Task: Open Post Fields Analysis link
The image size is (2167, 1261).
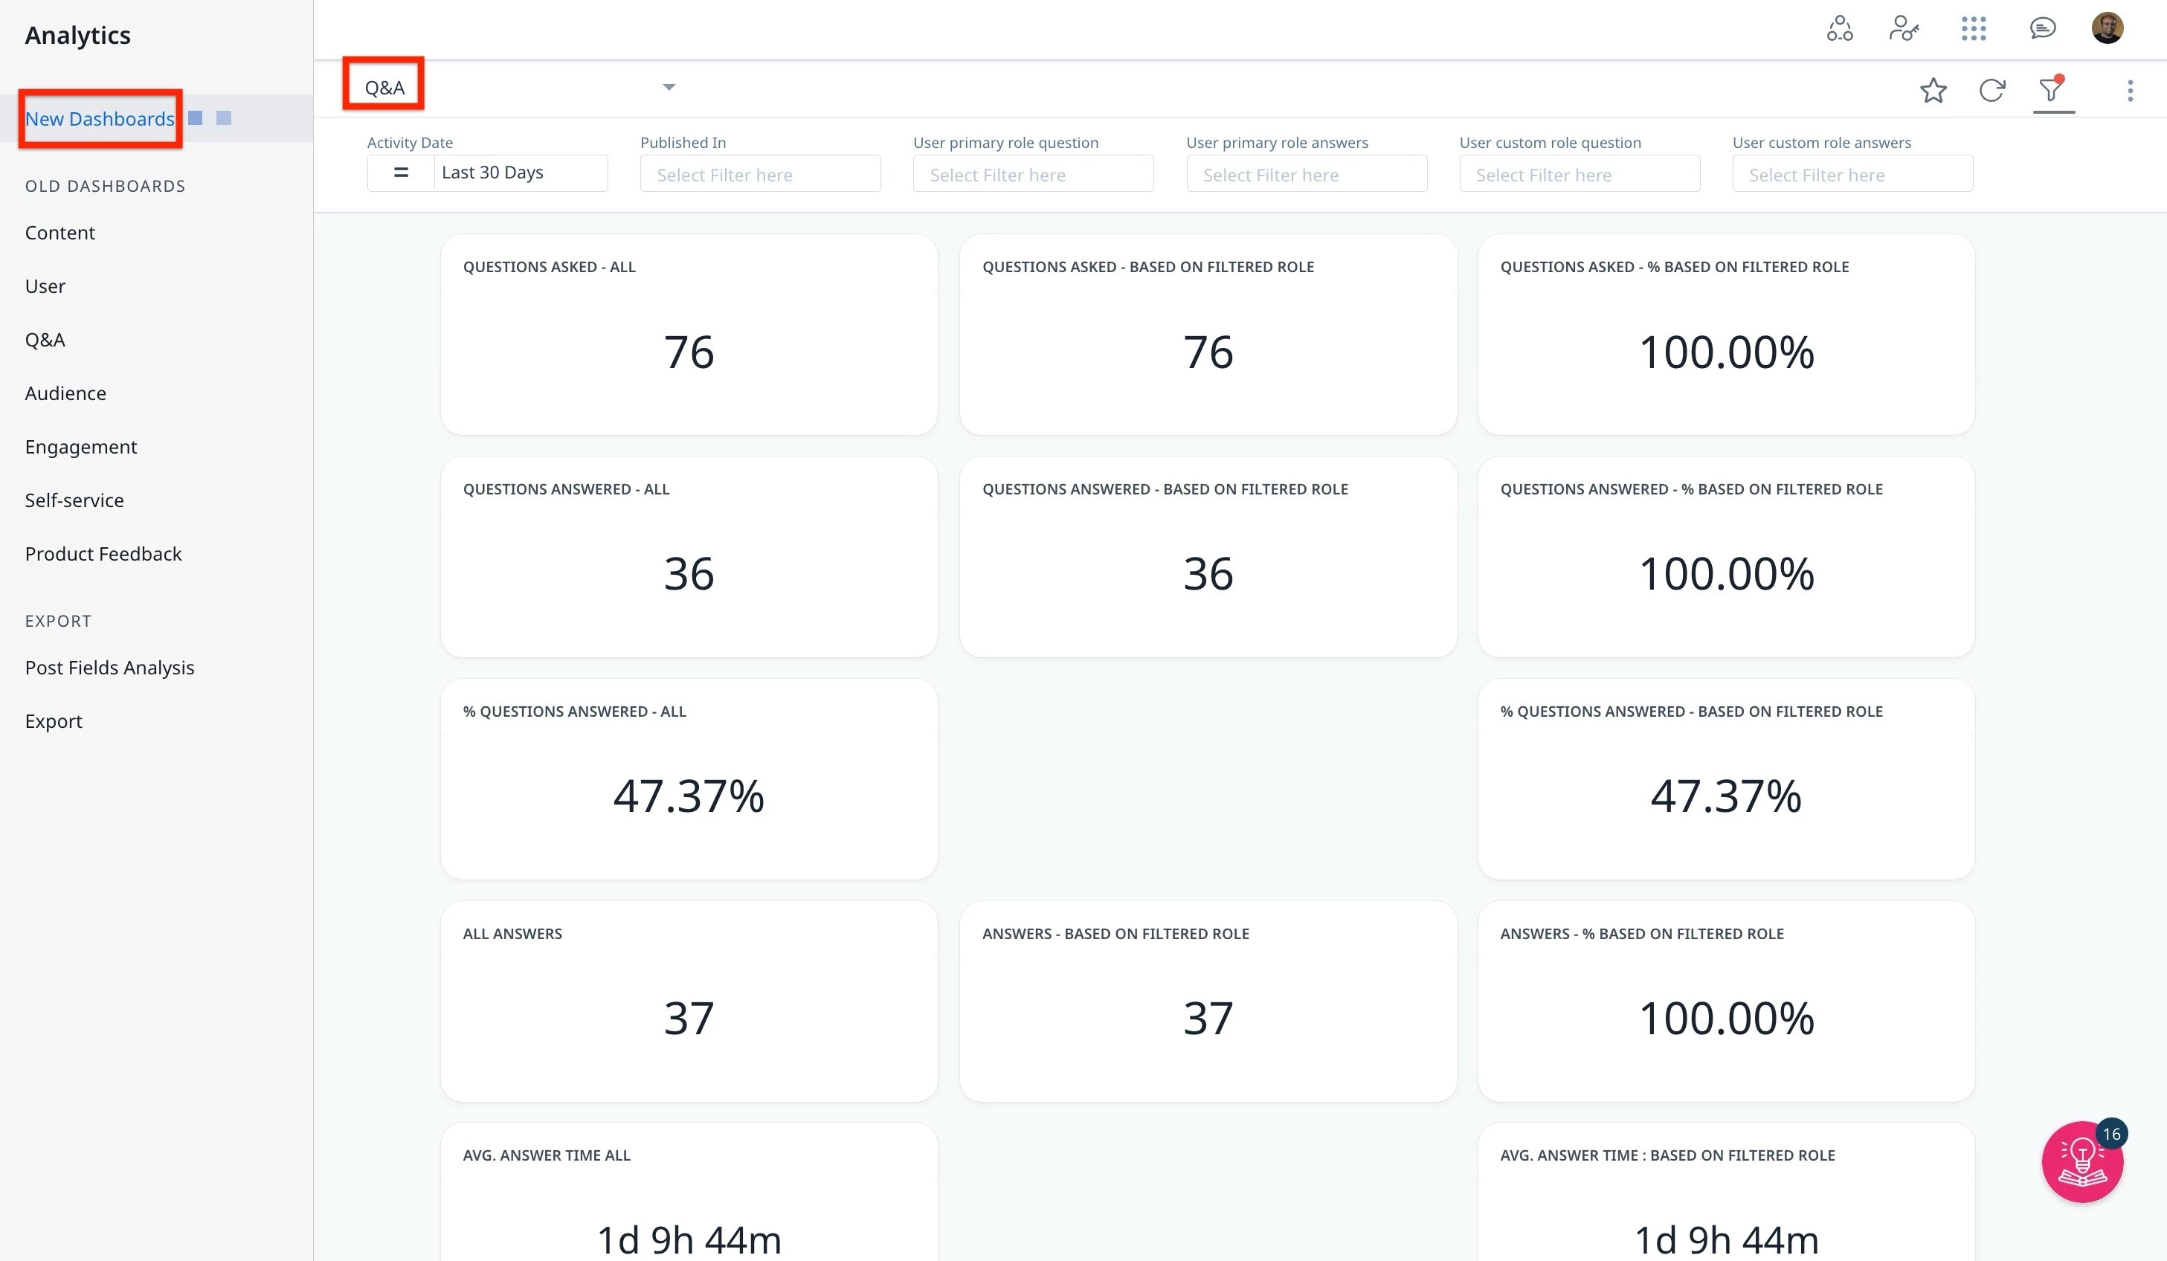Action: 109,667
